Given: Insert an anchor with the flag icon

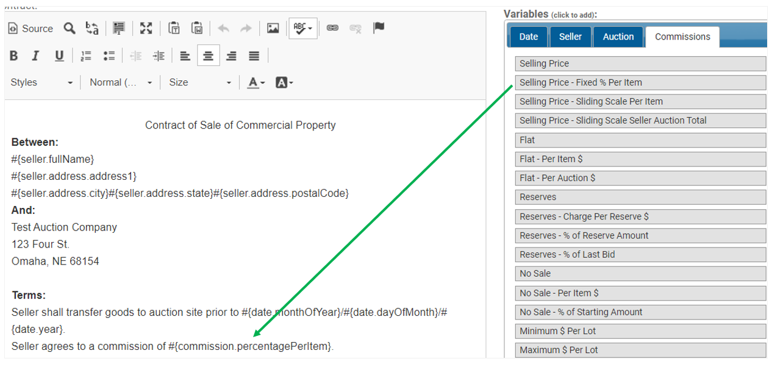Looking at the screenshot, I should tap(379, 28).
